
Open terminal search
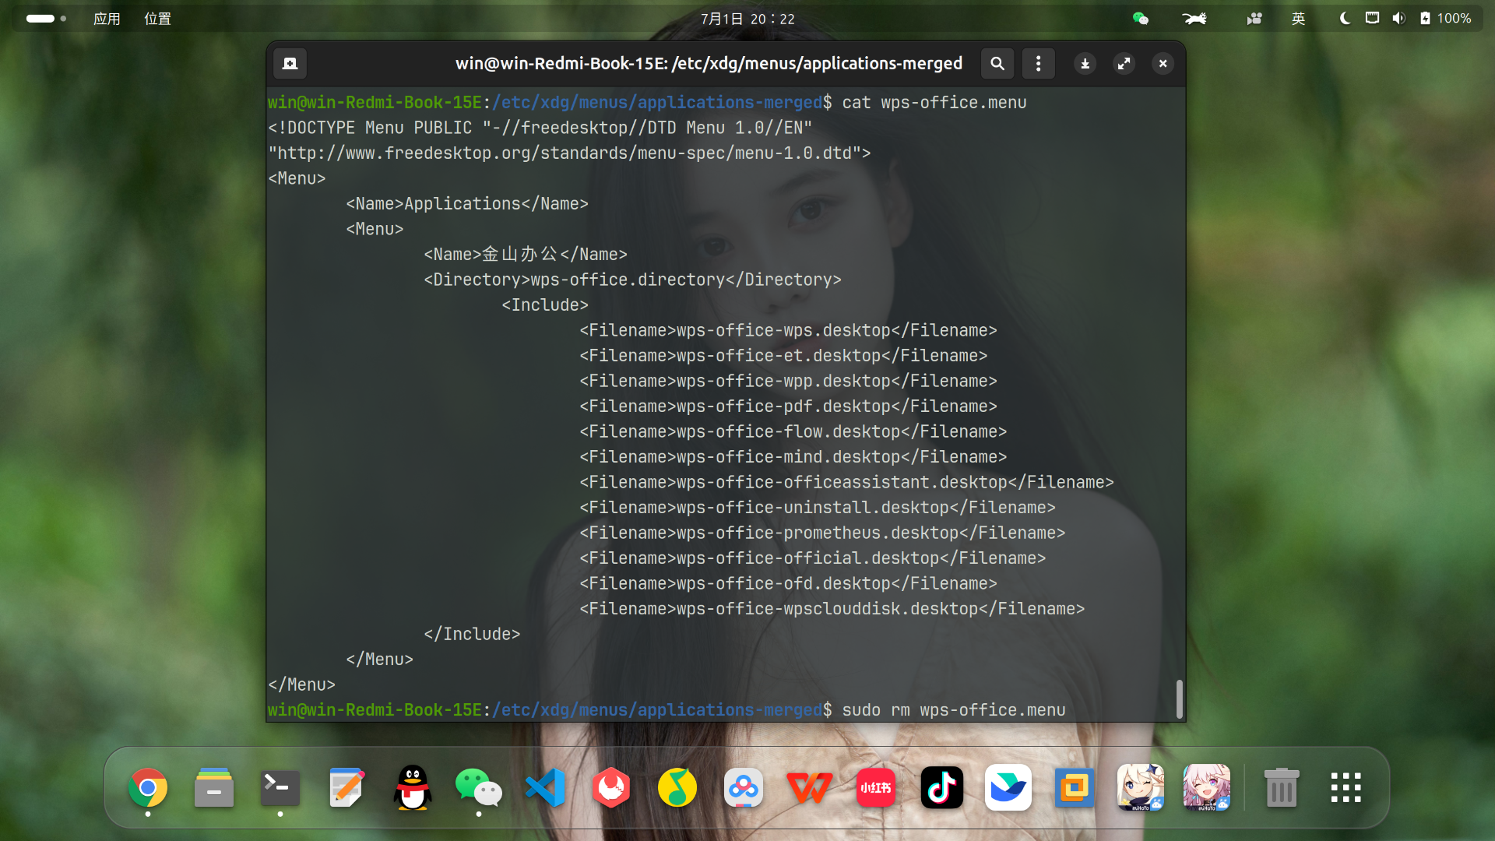pos(997,64)
